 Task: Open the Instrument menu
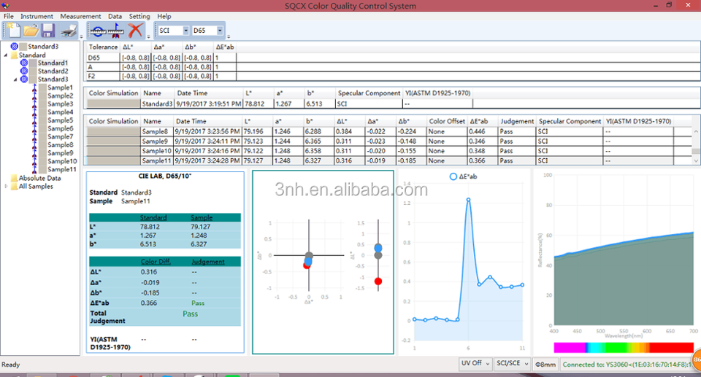(x=37, y=16)
